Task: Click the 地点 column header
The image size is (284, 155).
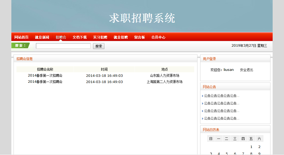Action: click(164, 69)
